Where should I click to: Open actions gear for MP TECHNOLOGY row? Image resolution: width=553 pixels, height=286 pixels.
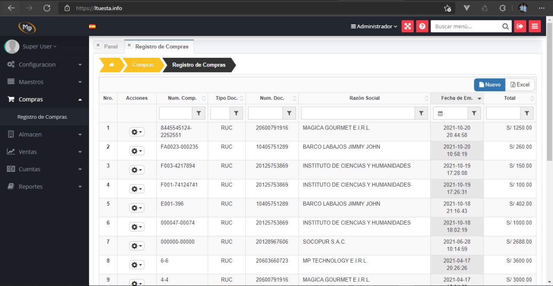point(137,265)
